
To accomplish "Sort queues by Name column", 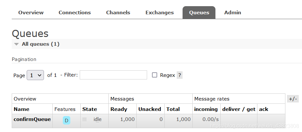I will tap(21, 109).
